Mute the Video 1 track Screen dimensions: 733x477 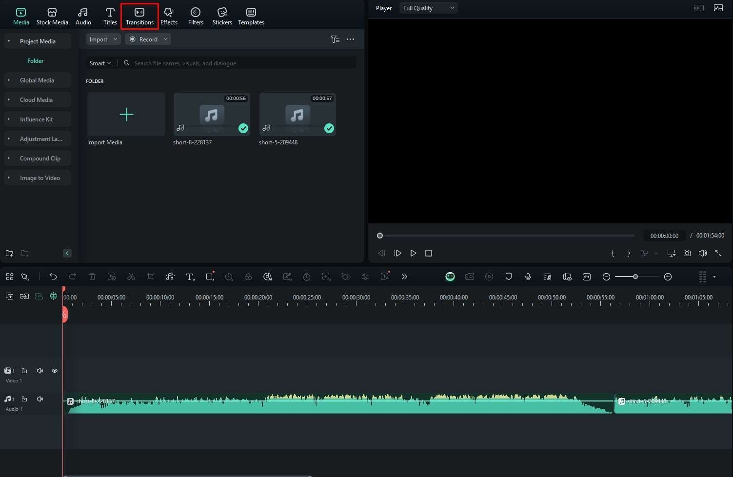[40, 371]
